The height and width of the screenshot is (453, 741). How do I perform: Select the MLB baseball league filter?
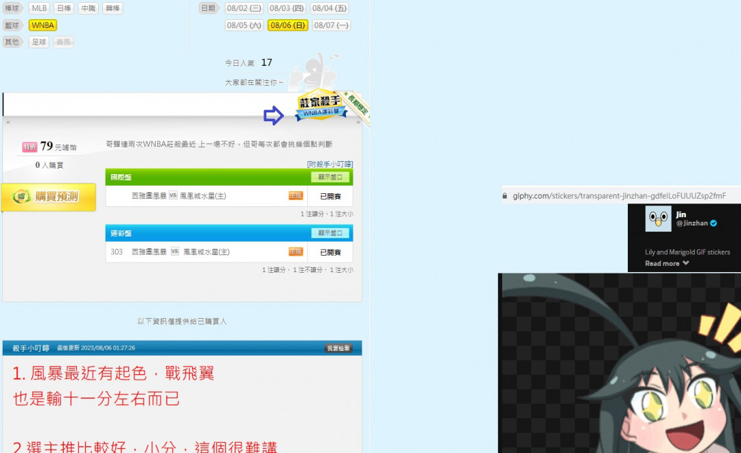[x=39, y=8]
